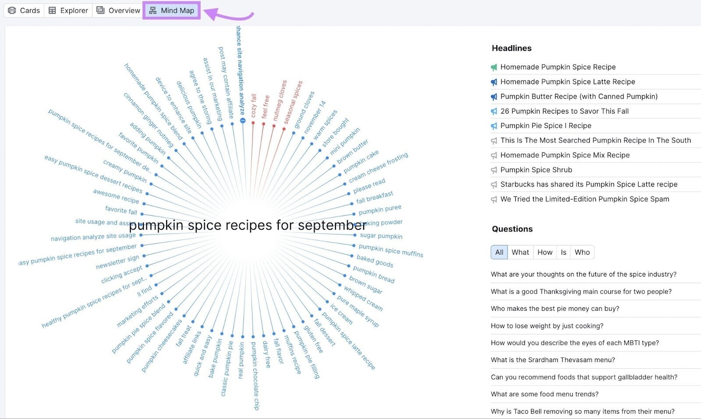Viewport: 701px width, 419px height.
Task: Click megaphone icon beside Homemade Pumpkin Spice Recipe
Action: 494,67
